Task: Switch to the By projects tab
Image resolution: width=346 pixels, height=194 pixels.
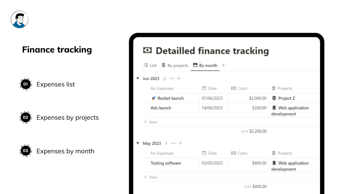Action: pos(175,65)
